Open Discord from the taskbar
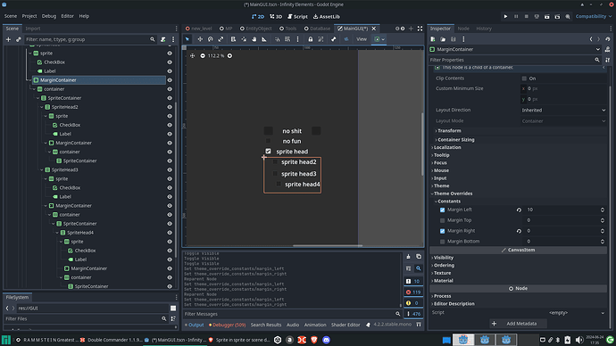Image resolution: width=616 pixels, height=346 pixels. click(x=326, y=340)
